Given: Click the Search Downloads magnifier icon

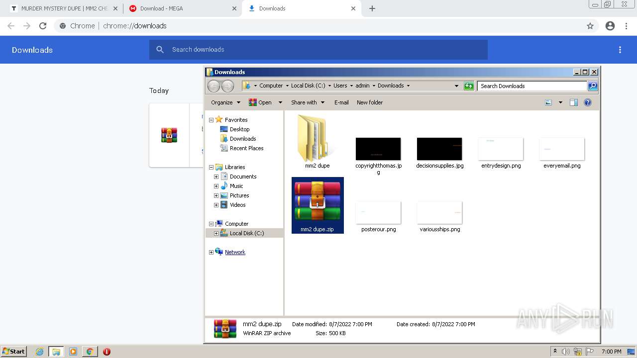Looking at the screenshot, I should point(592,86).
